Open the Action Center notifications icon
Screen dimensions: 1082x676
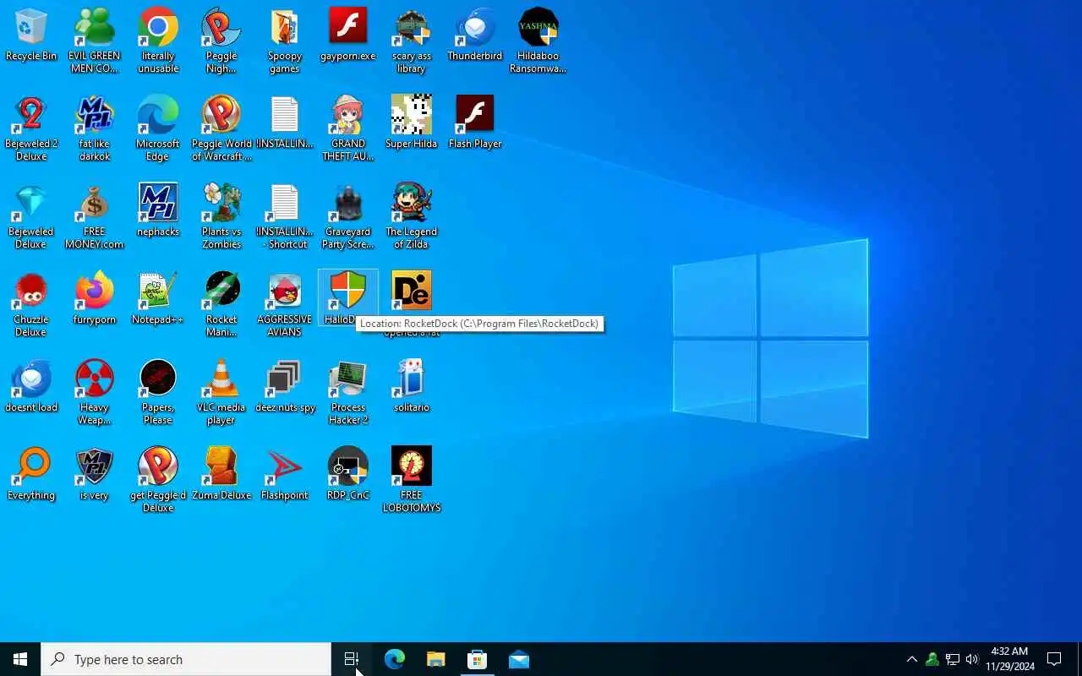[1054, 659]
